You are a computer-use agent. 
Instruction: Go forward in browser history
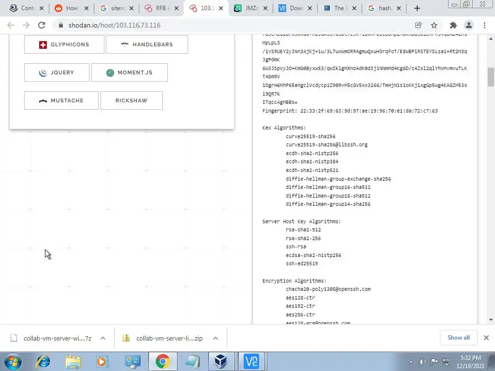tap(26, 25)
